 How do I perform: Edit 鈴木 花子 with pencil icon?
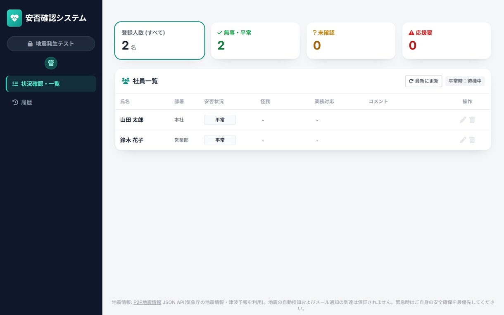(x=463, y=140)
